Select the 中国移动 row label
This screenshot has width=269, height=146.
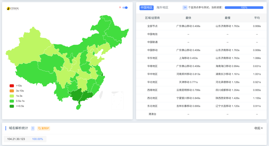click(x=152, y=50)
